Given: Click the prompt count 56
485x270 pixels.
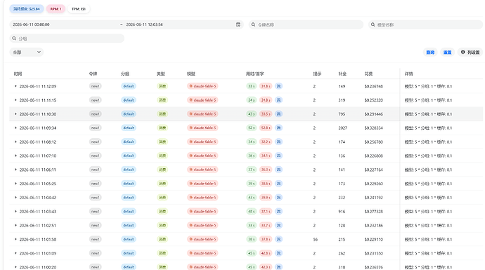Looking at the screenshot, I should coord(315,239).
